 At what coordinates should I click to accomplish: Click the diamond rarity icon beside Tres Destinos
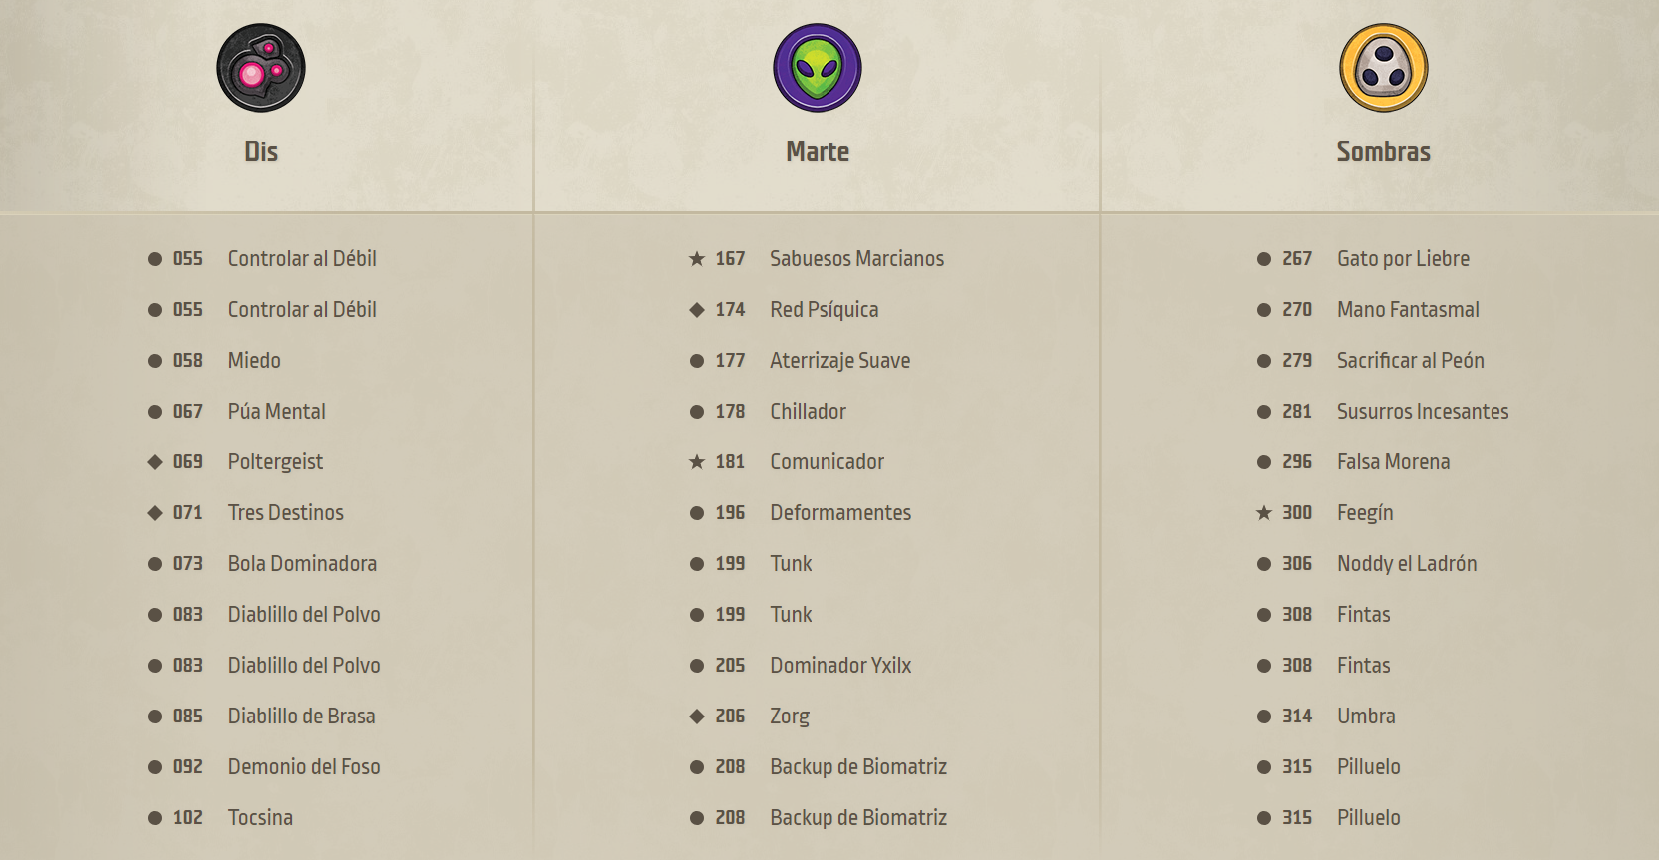coord(155,513)
